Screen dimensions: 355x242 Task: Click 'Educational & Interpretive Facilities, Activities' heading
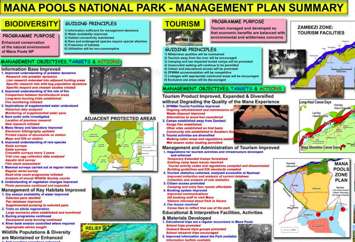coord(213,213)
